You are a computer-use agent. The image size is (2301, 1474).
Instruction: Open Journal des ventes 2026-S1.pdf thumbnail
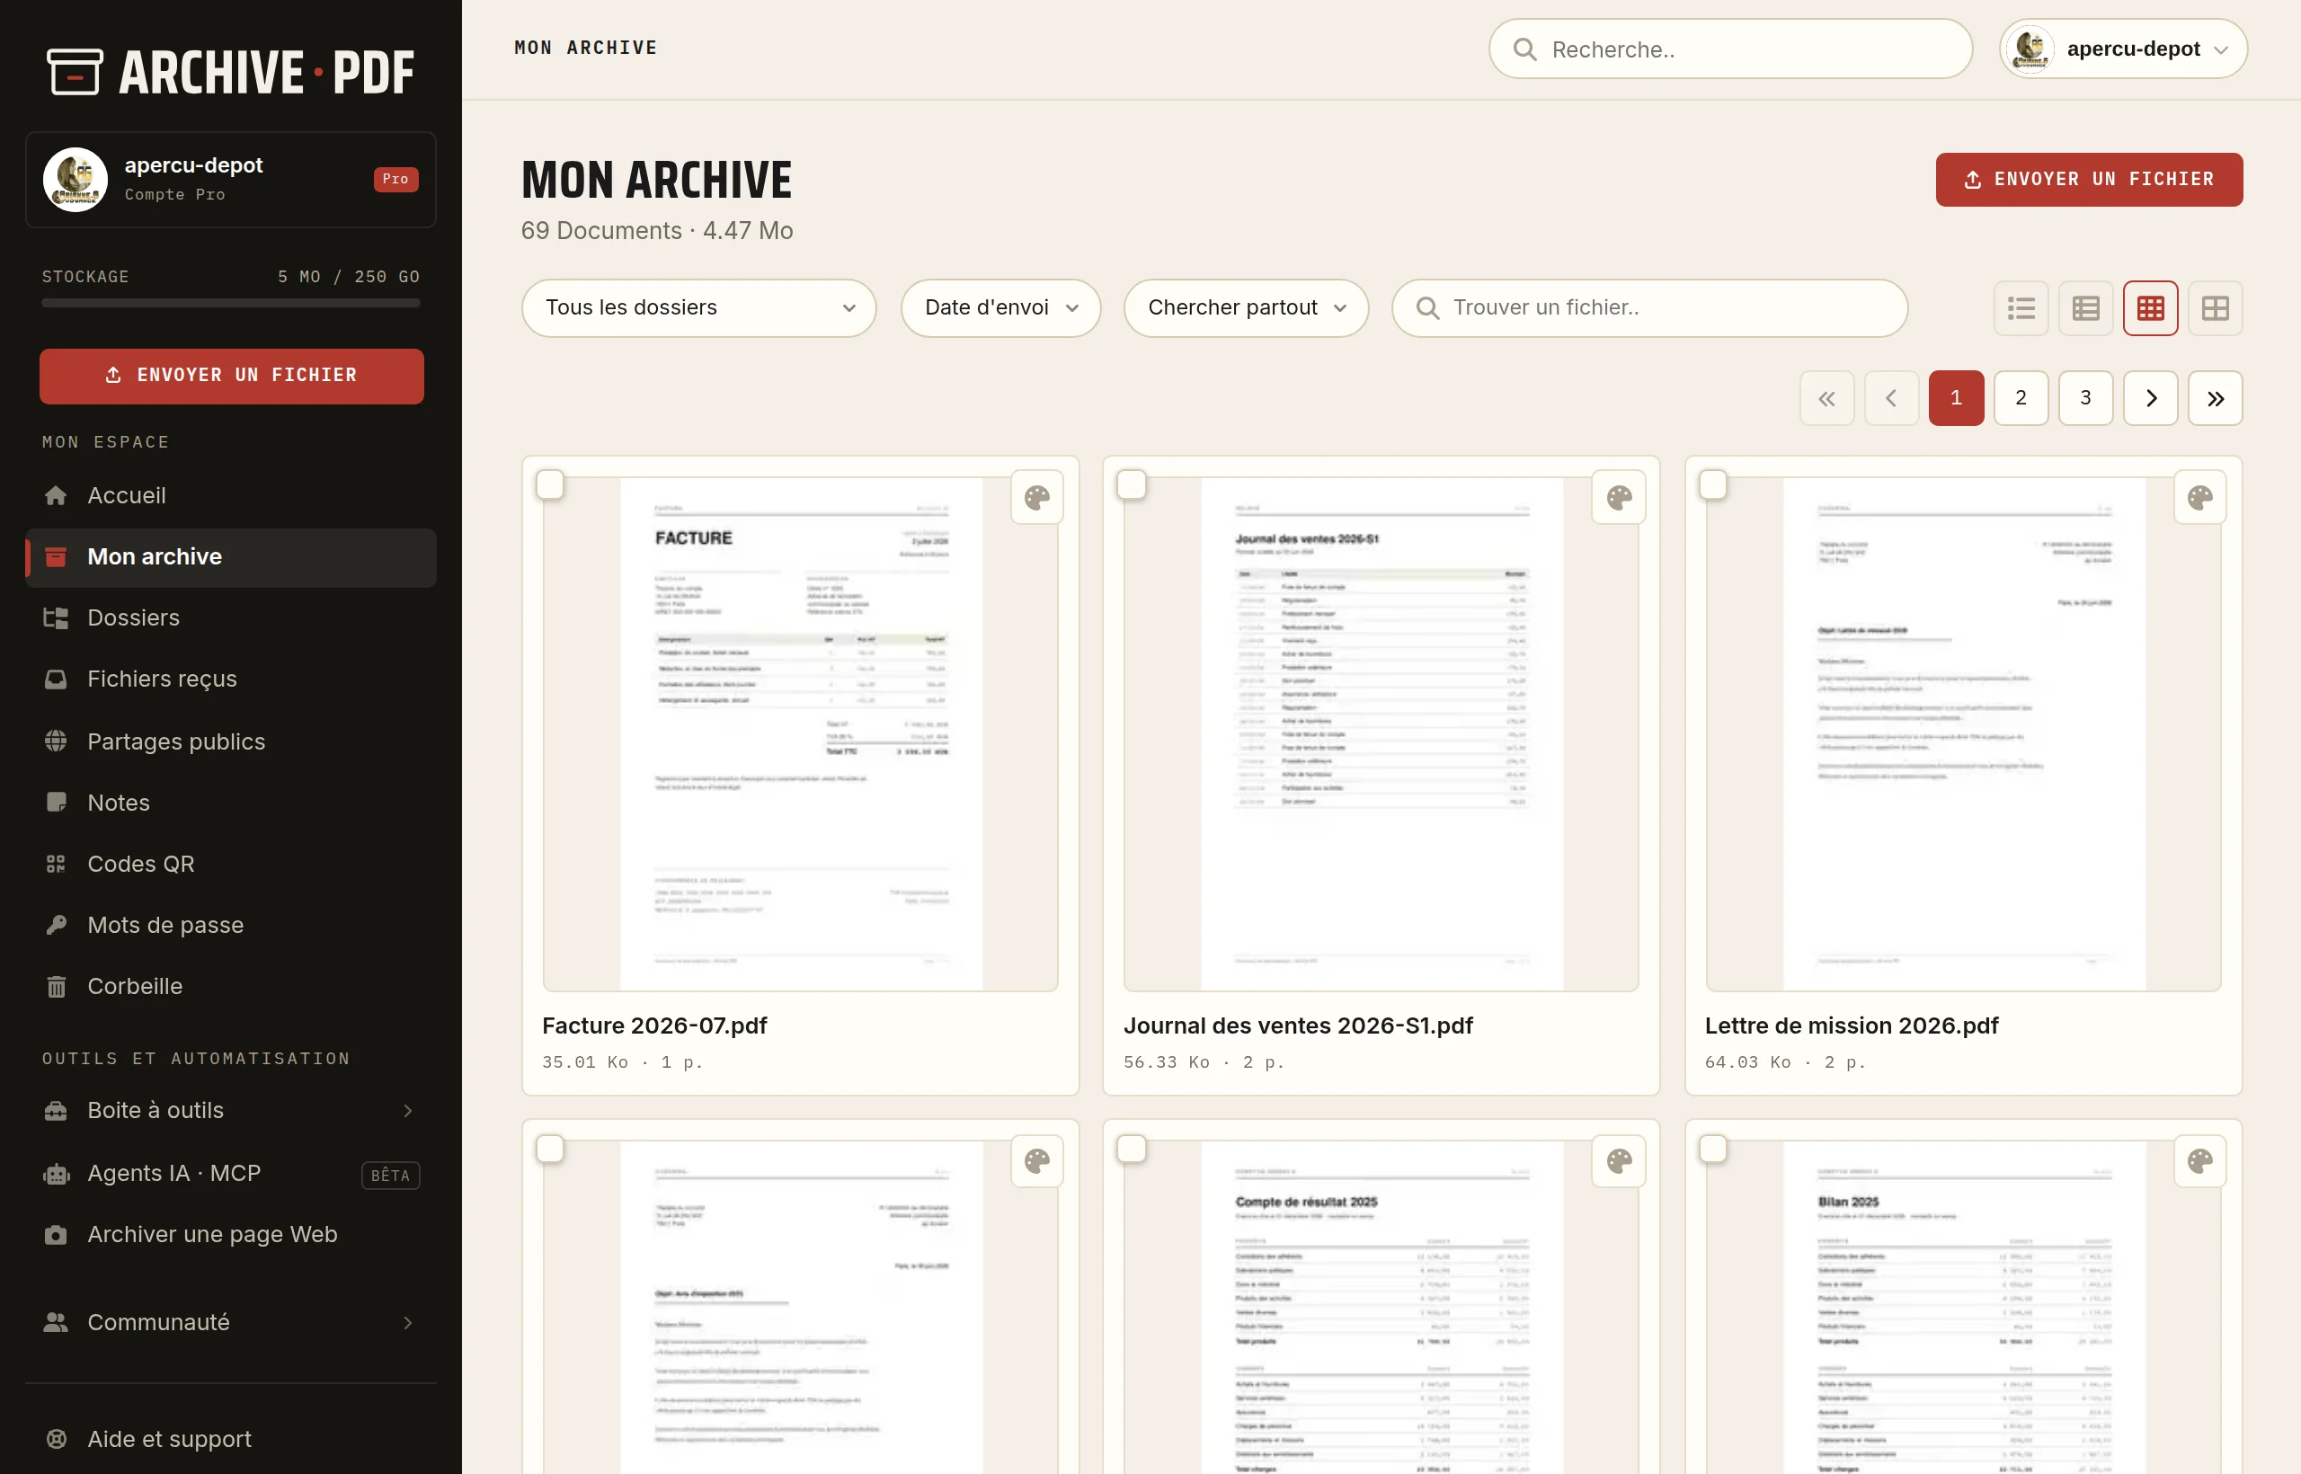[x=1381, y=734]
